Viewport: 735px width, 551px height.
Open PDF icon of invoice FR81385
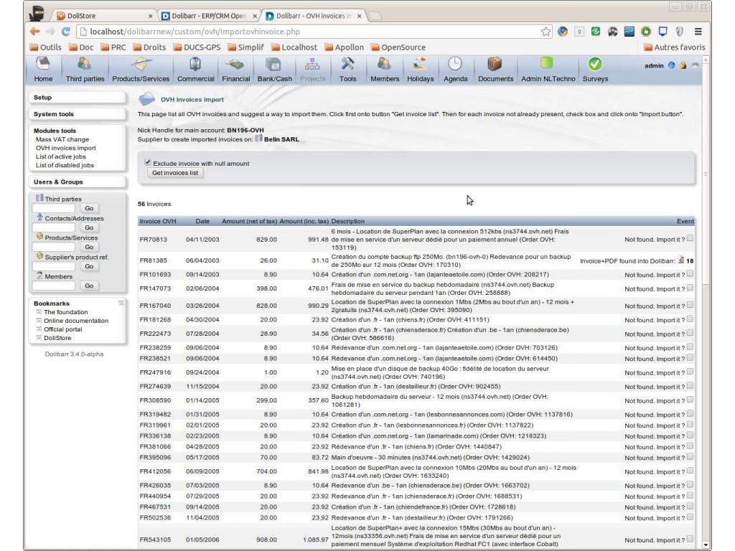click(x=680, y=260)
